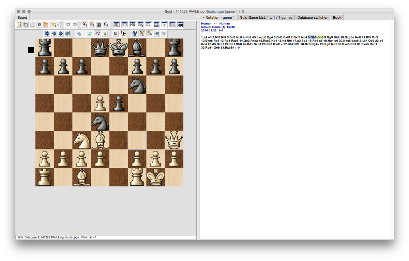Click move 32.Ra8+ in notation

(x=207, y=48)
